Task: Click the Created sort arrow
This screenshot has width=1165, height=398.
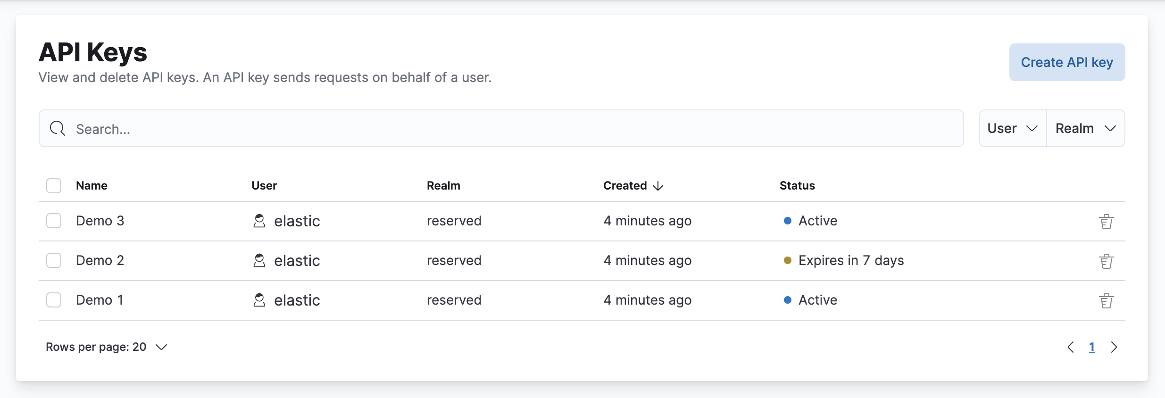Action: pyautogui.click(x=658, y=186)
